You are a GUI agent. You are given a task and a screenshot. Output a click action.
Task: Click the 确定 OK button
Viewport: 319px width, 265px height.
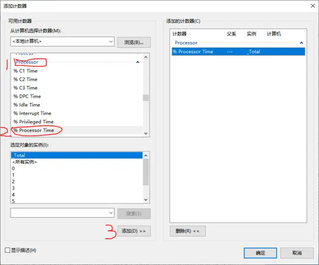tap(260, 253)
